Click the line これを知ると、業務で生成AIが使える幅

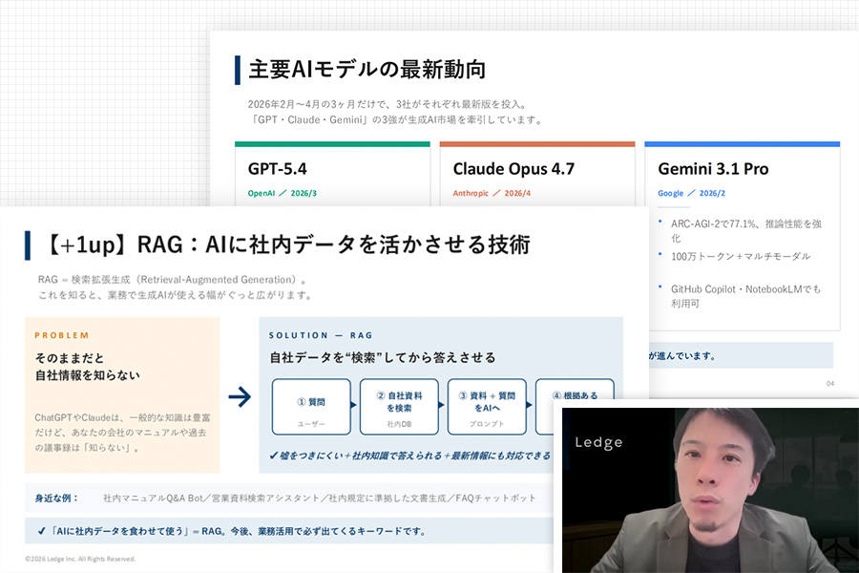tap(176, 295)
